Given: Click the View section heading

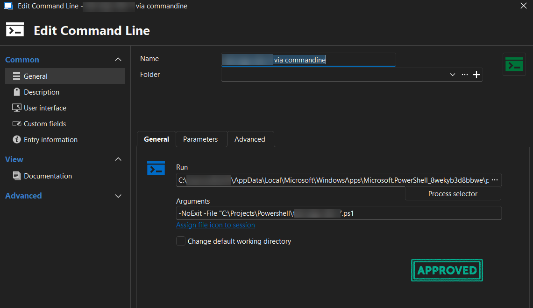Looking at the screenshot, I should tap(14, 159).
